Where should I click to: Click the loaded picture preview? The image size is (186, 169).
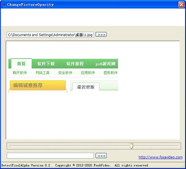point(93,90)
